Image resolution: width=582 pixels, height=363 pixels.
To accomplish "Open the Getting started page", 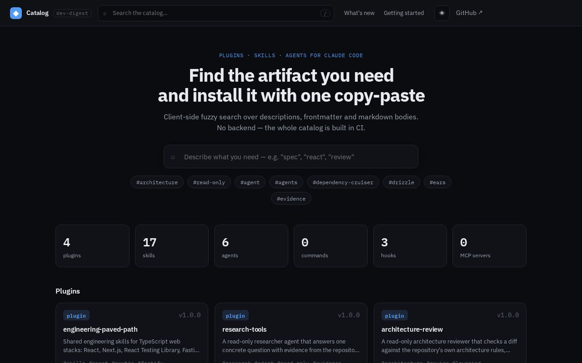I will click(x=404, y=13).
